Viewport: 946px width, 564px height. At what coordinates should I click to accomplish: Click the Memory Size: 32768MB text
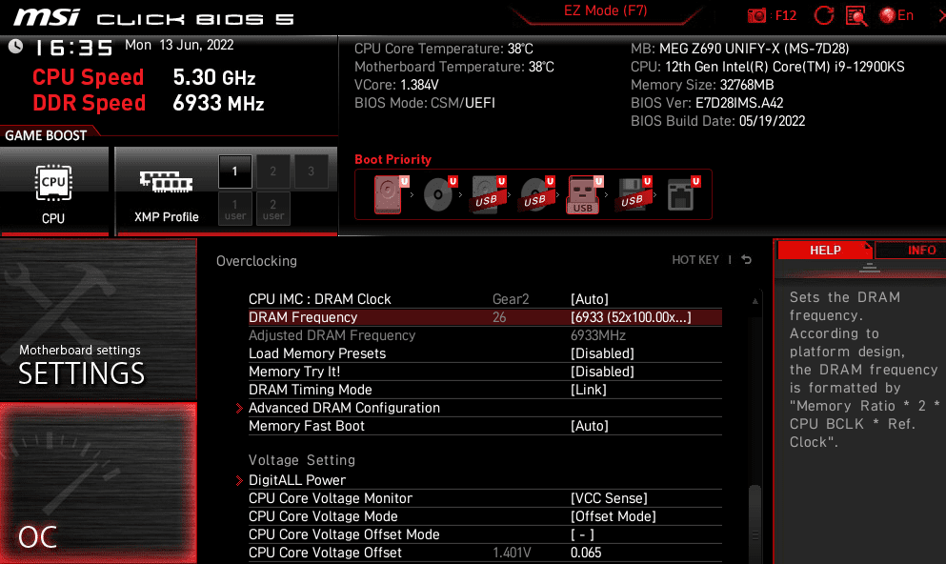[702, 85]
